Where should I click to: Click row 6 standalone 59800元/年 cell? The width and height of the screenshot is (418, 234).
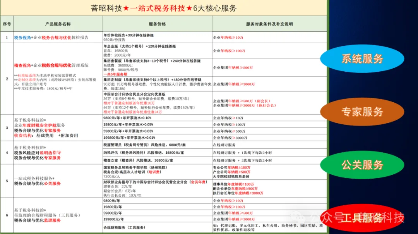click(157, 213)
